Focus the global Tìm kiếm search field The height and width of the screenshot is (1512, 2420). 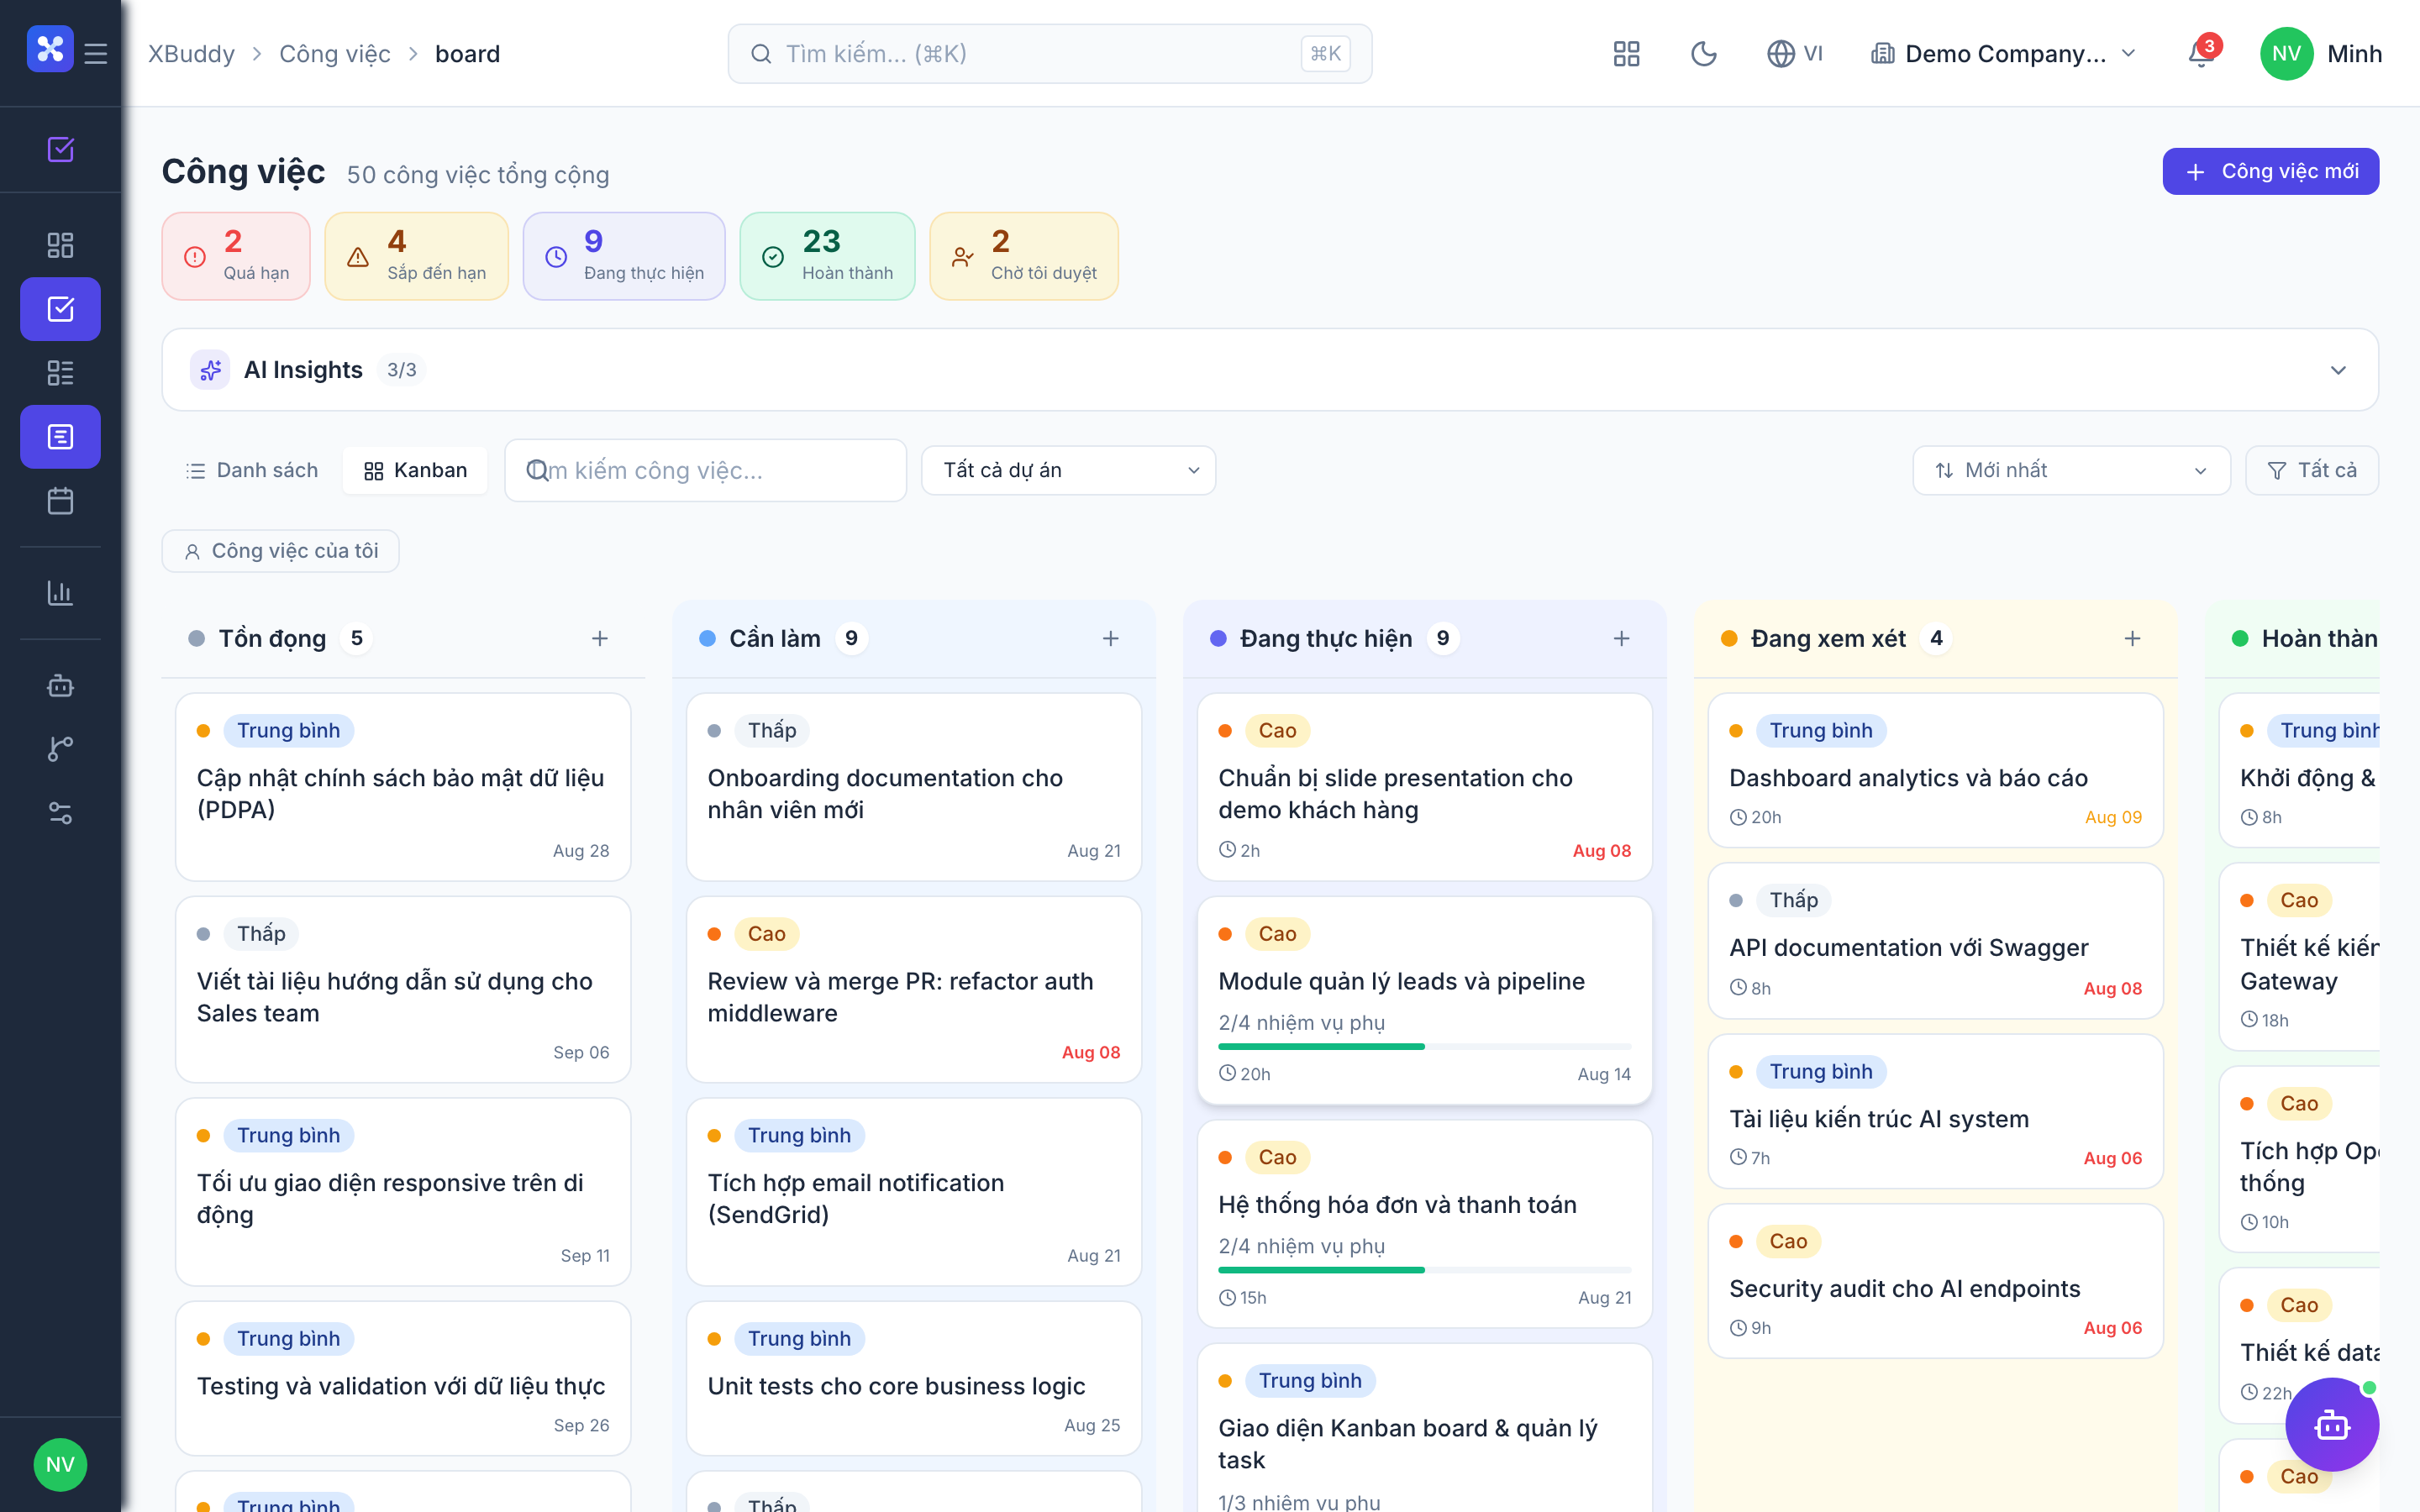pyautogui.click(x=1050, y=54)
